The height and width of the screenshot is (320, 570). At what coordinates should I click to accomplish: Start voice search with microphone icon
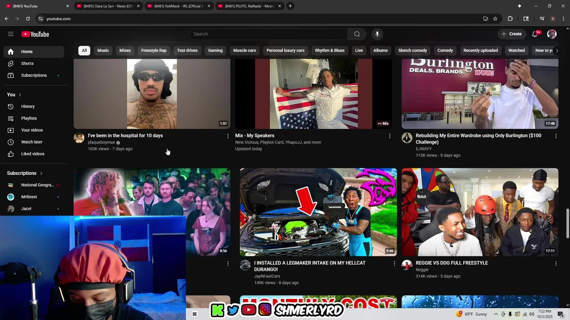tap(377, 34)
